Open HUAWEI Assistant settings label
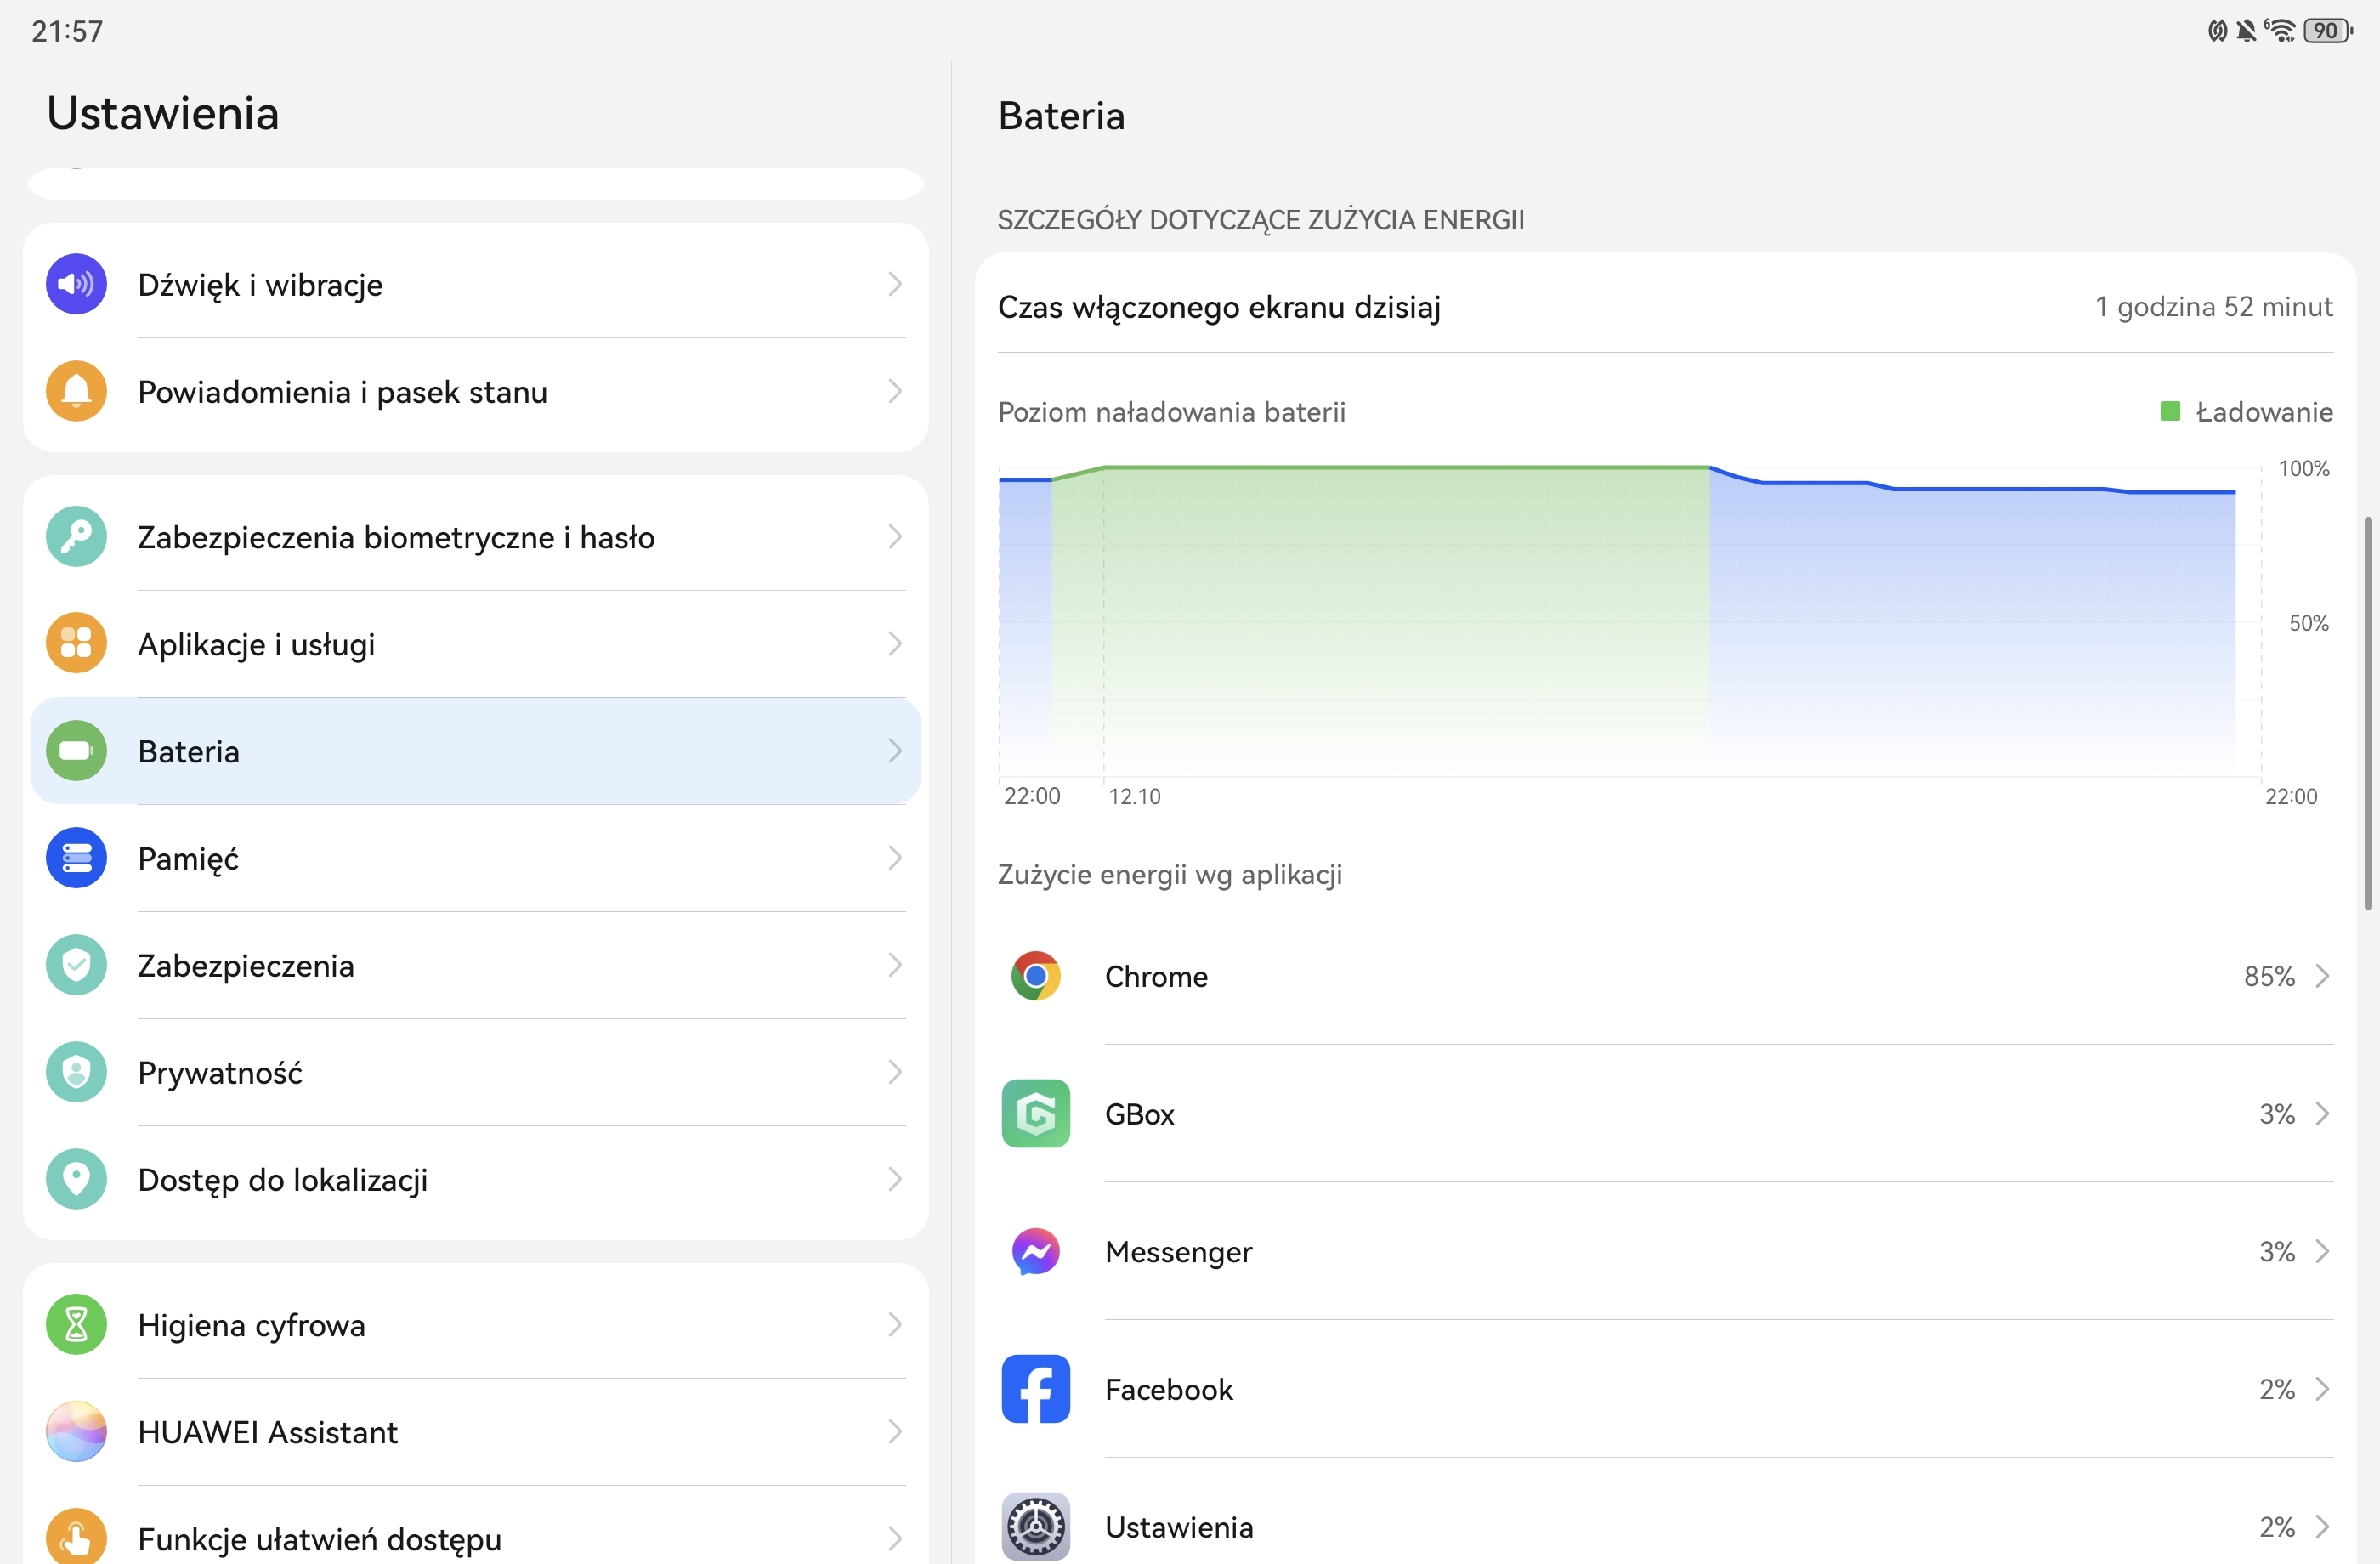Screen dimensions: 2380x1564 [x=268, y=1432]
